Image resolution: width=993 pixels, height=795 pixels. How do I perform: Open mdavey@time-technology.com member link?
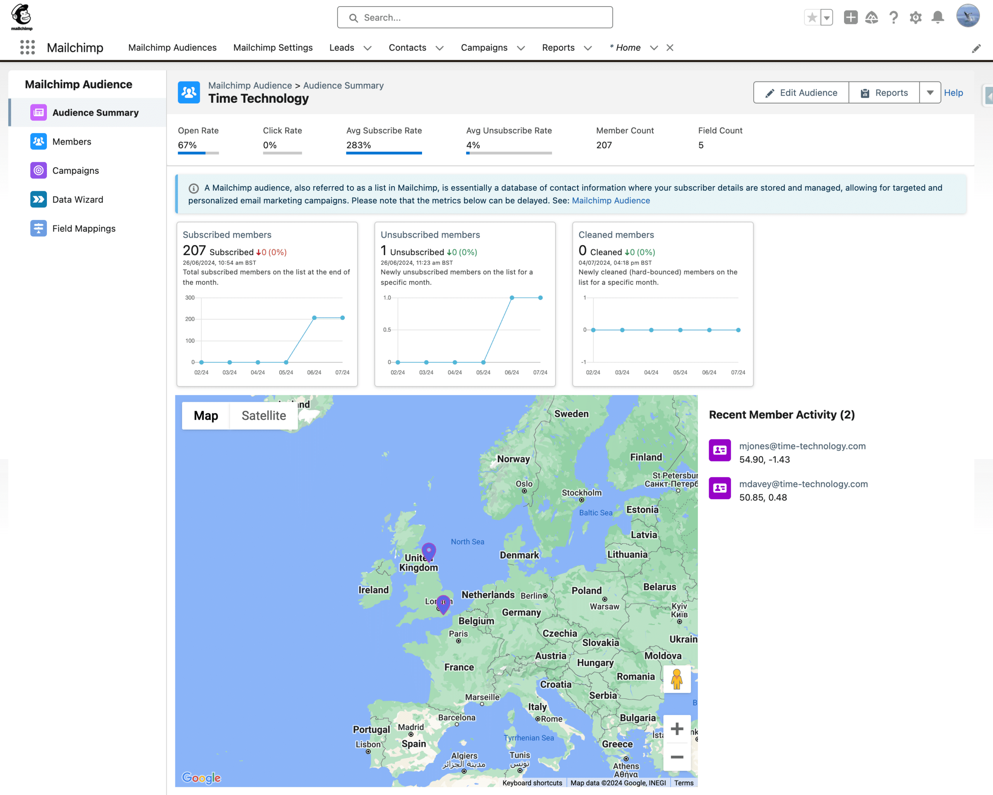point(803,484)
